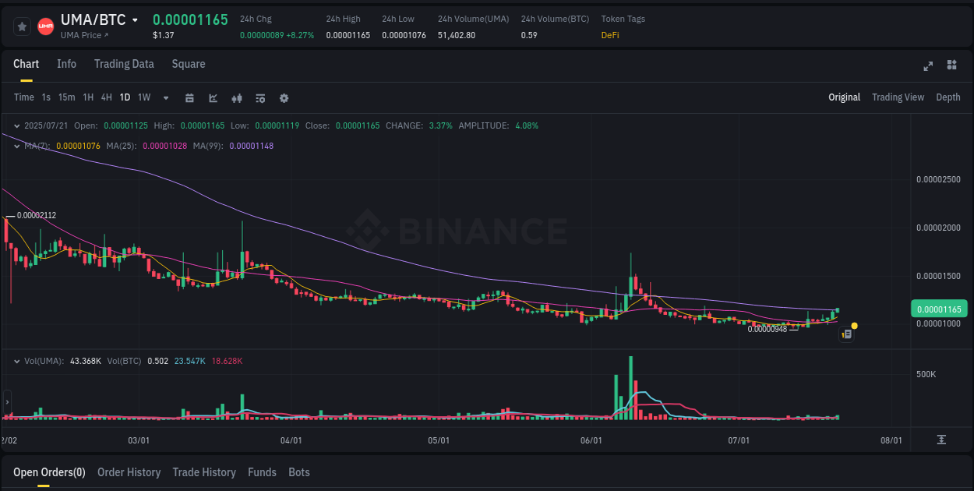The height and width of the screenshot is (491, 974).
Task: Open the indicators list icon
Action: pyautogui.click(x=260, y=97)
